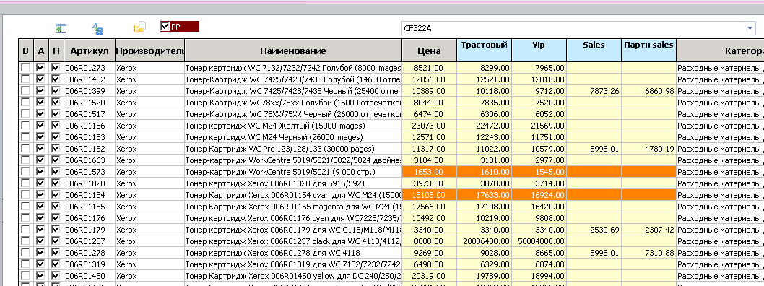Viewport: 764px width, 286px height.
Task: Click the Трастовый value 12243.00
Action: click(485, 137)
